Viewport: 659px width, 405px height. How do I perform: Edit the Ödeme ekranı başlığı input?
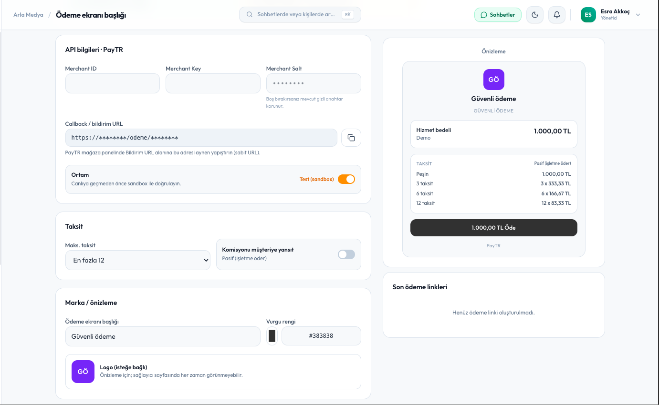[x=163, y=336]
